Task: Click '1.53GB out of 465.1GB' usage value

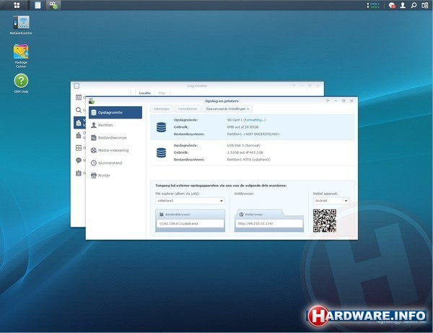Action: point(245,152)
